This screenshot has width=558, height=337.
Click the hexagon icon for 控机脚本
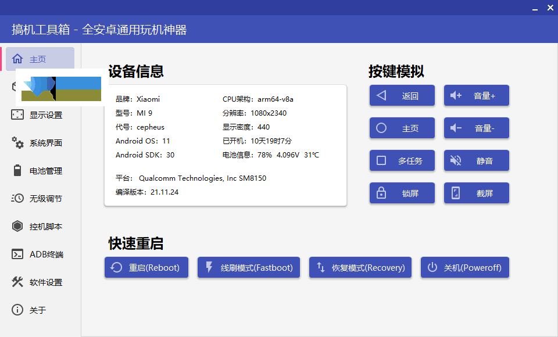point(17,226)
